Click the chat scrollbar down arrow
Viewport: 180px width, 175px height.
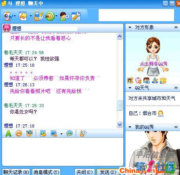[120, 124]
